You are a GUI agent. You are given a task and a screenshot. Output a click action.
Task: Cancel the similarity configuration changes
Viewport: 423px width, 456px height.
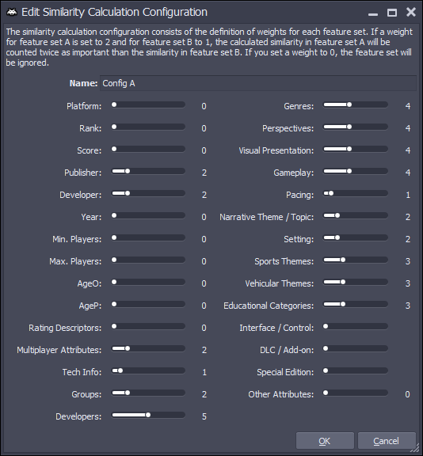(x=386, y=441)
